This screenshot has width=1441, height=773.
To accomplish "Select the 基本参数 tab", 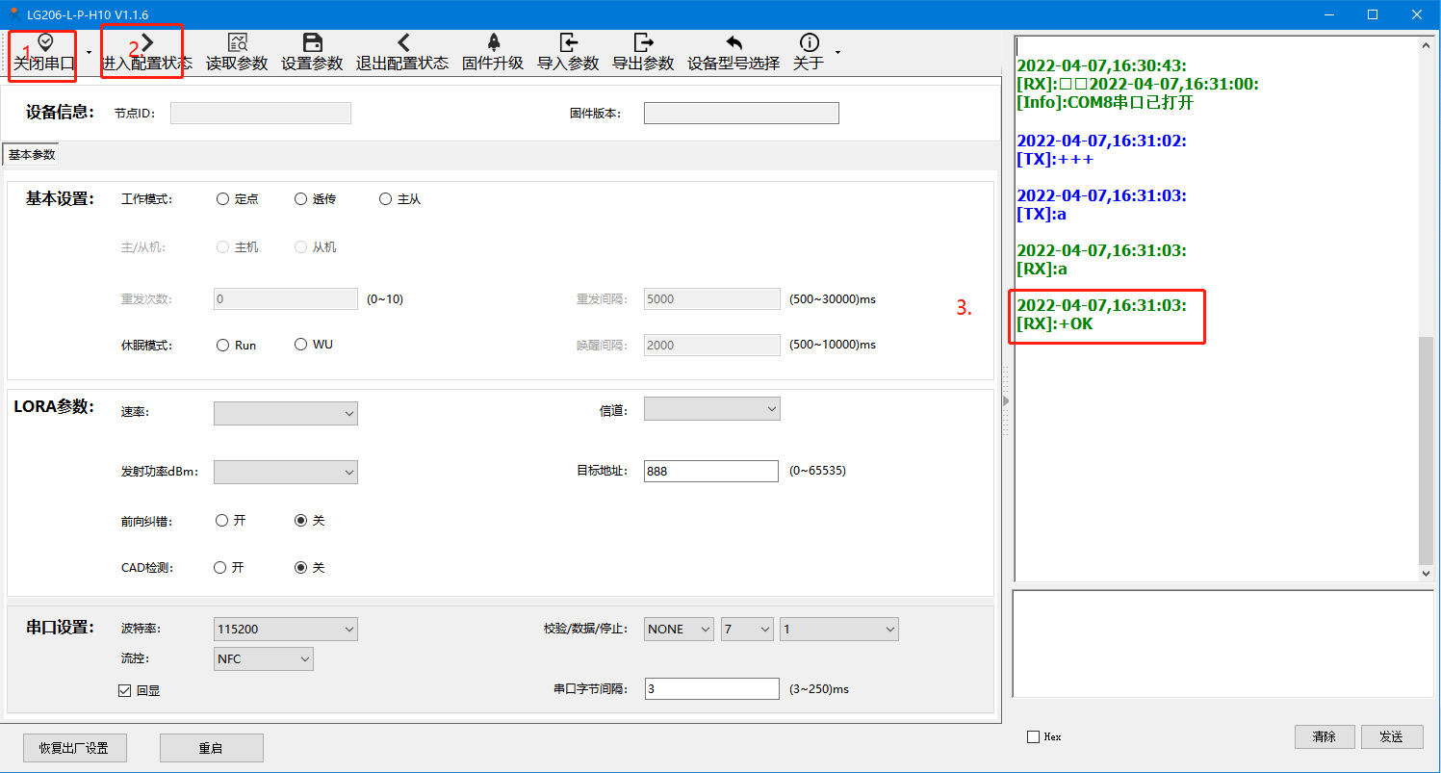I will click(32, 155).
